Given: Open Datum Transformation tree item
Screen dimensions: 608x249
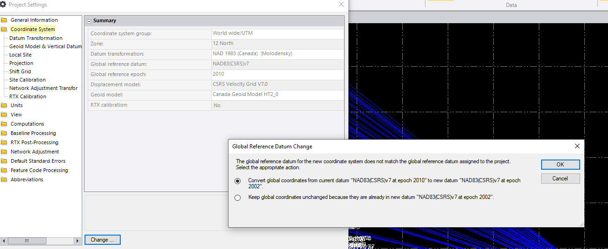Looking at the screenshot, I should click(x=36, y=38).
